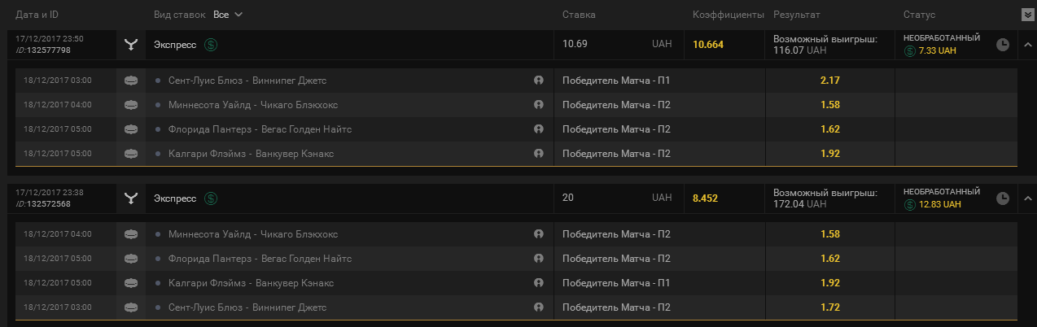
Task: Click the pending clock icon on bet 132572568
Action: 1003,198
